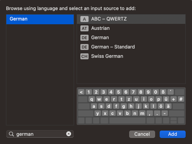Click the m key in keyboard preview
Screen dimensions: 192x144
142,113
